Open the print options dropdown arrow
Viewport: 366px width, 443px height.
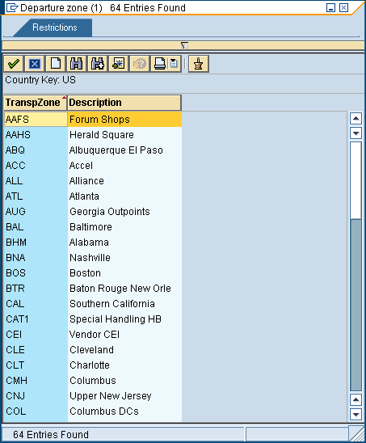[175, 64]
